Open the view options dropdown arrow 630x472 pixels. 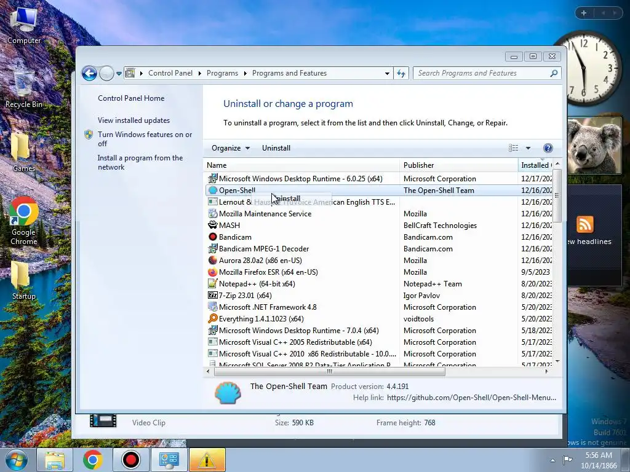click(528, 148)
